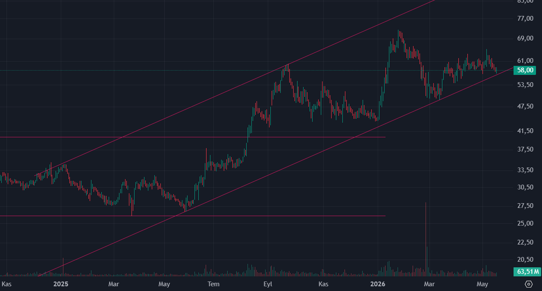Click the 33,50 price axis label
The height and width of the screenshot is (291, 542).
[526, 170]
